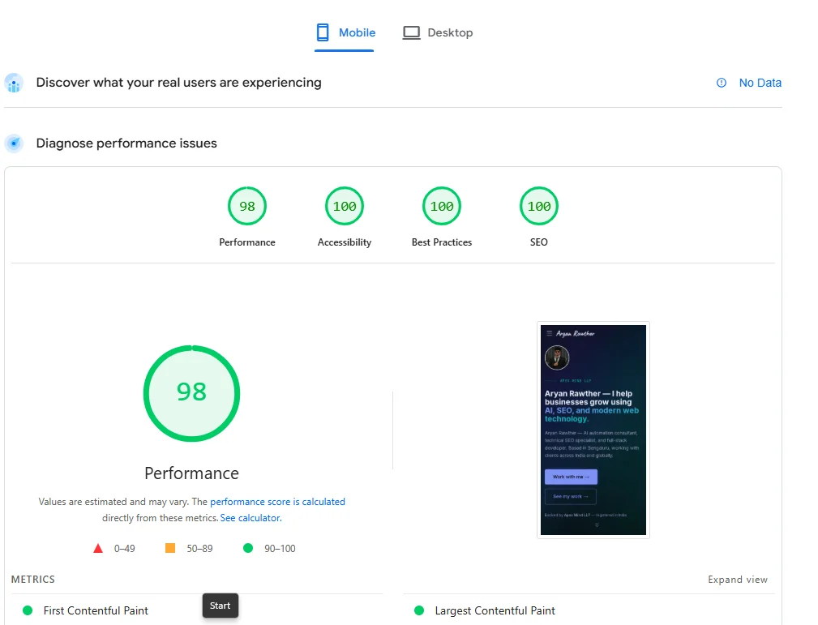
Task: Collapse the real users experience section
Action: pyautogui.click(x=178, y=83)
